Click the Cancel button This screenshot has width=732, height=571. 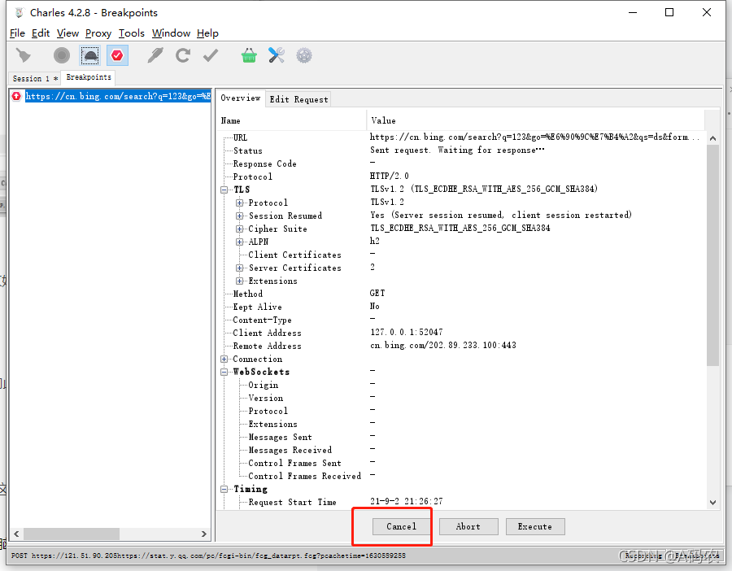point(401,526)
